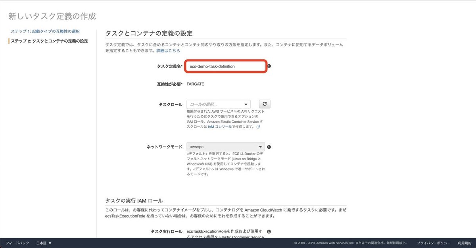Open the プライバシーポリシー link

[x=433, y=243]
